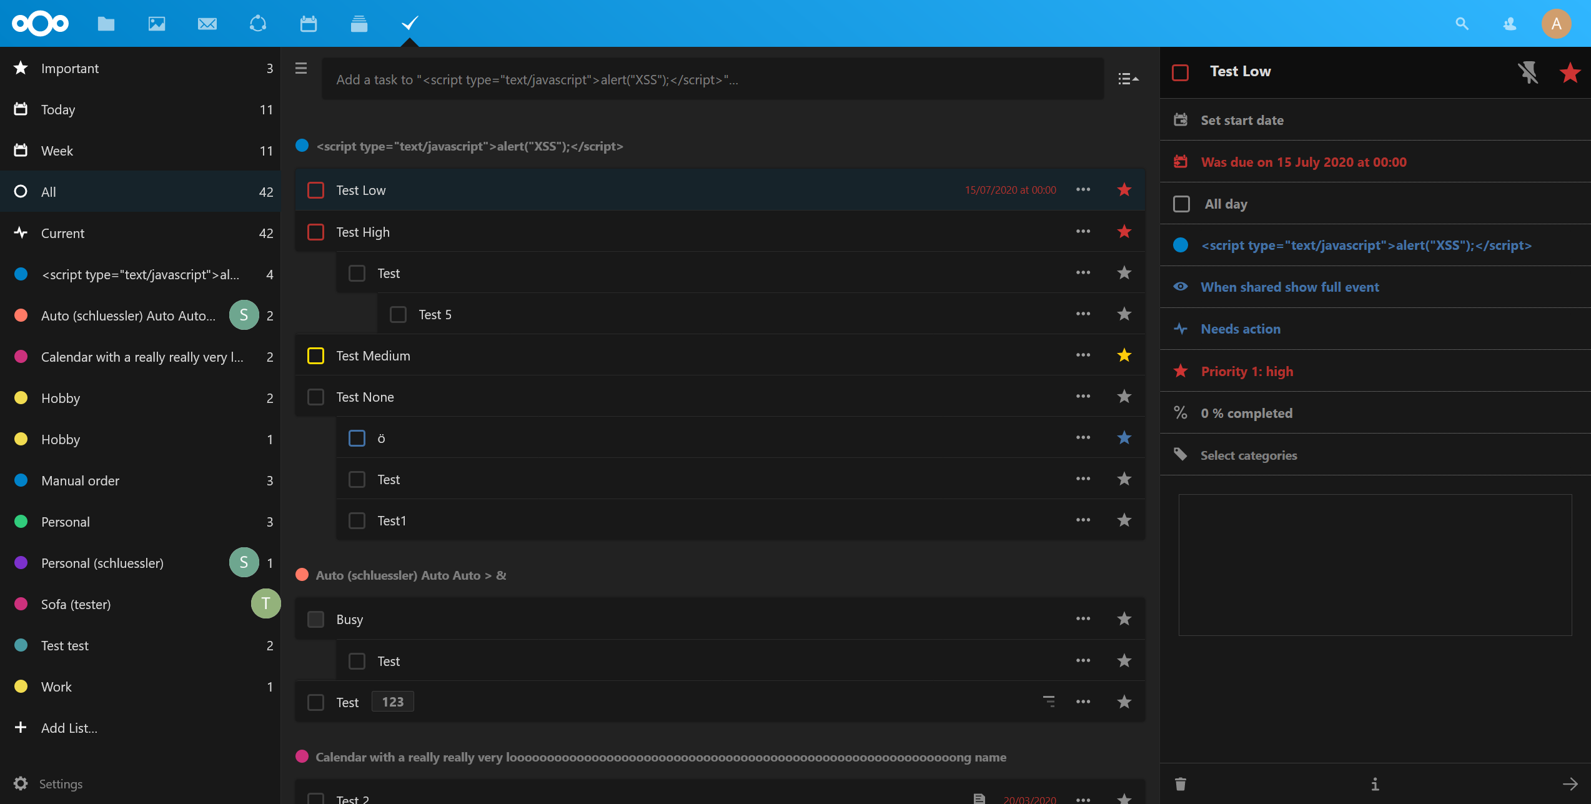Click the star on Test Medium task

1124,355
